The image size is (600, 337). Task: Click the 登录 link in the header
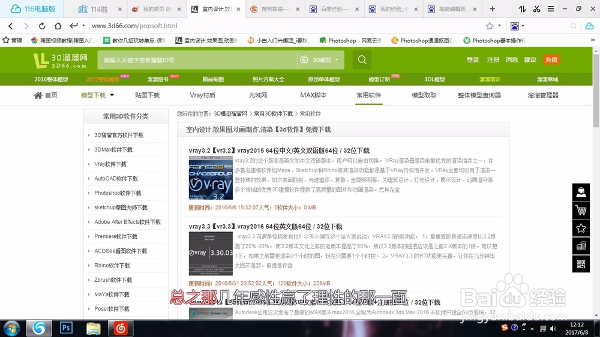point(473,60)
